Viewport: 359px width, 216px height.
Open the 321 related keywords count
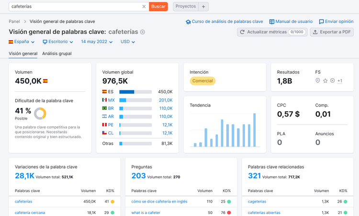(254, 176)
